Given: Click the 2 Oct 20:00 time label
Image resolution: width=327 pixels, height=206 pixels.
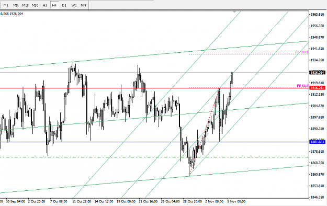Looking at the screenshot, I should click(x=37, y=201).
